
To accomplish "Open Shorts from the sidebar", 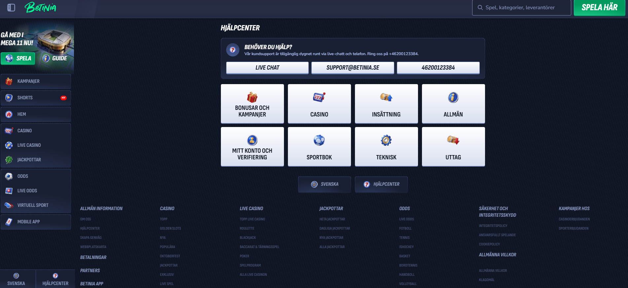I will (x=36, y=98).
